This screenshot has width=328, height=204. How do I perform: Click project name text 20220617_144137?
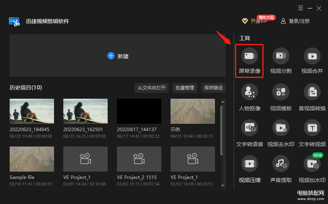137,130
